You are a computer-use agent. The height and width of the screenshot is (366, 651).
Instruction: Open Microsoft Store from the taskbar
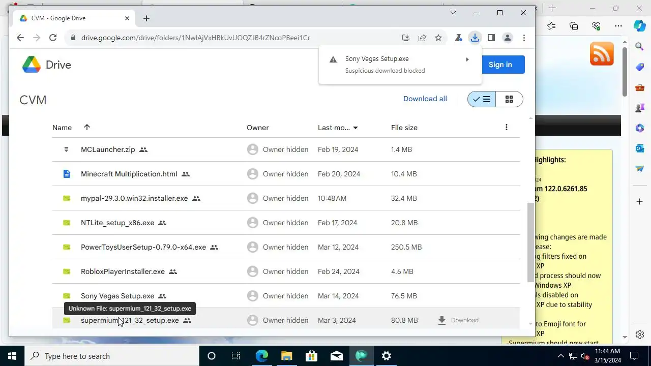312,356
